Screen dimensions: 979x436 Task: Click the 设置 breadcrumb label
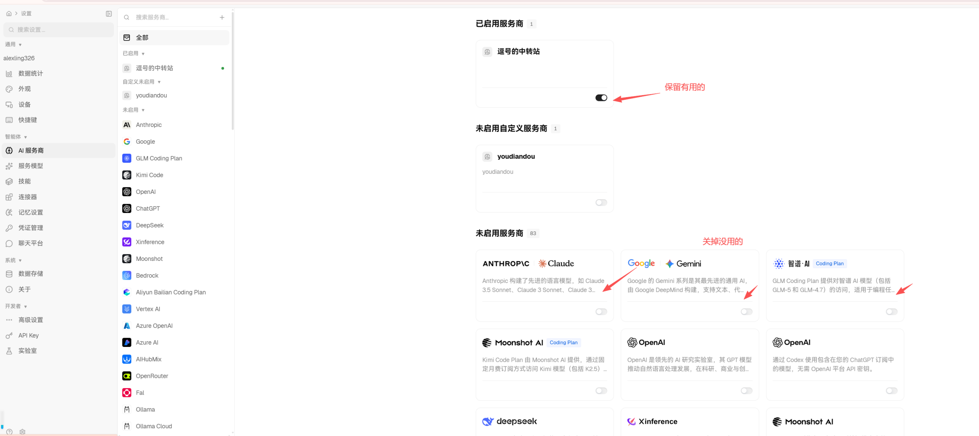tap(26, 14)
